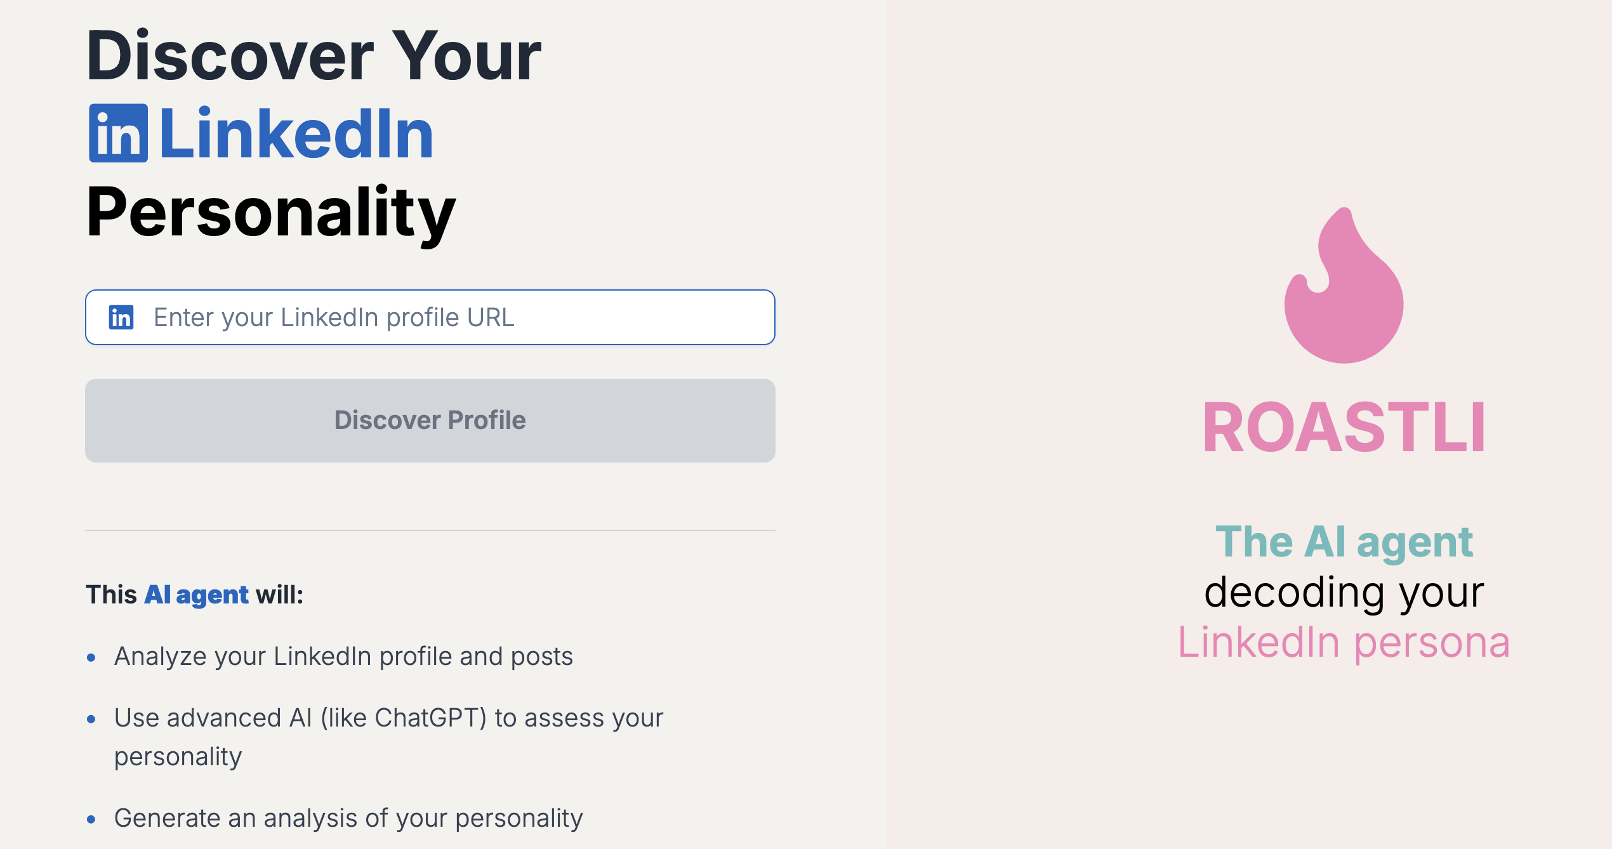The height and width of the screenshot is (849, 1612).
Task: Click bullet 'Generate an analysis of your personality'
Action: [x=348, y=819]
